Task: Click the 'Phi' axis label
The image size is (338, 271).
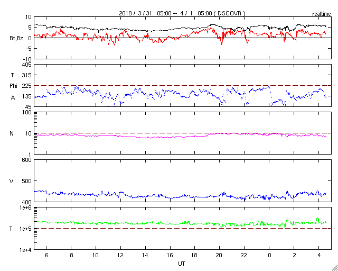Action: coord(13,86)
